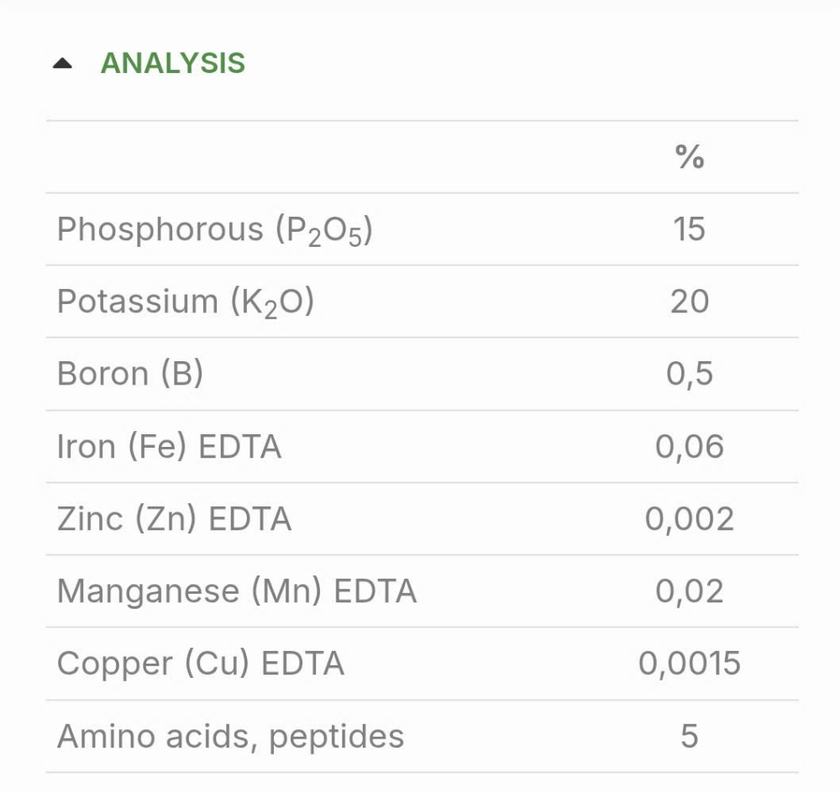Click the Manganese (Mn) EDTA label
840x793 pixels.
click(237, 591)
